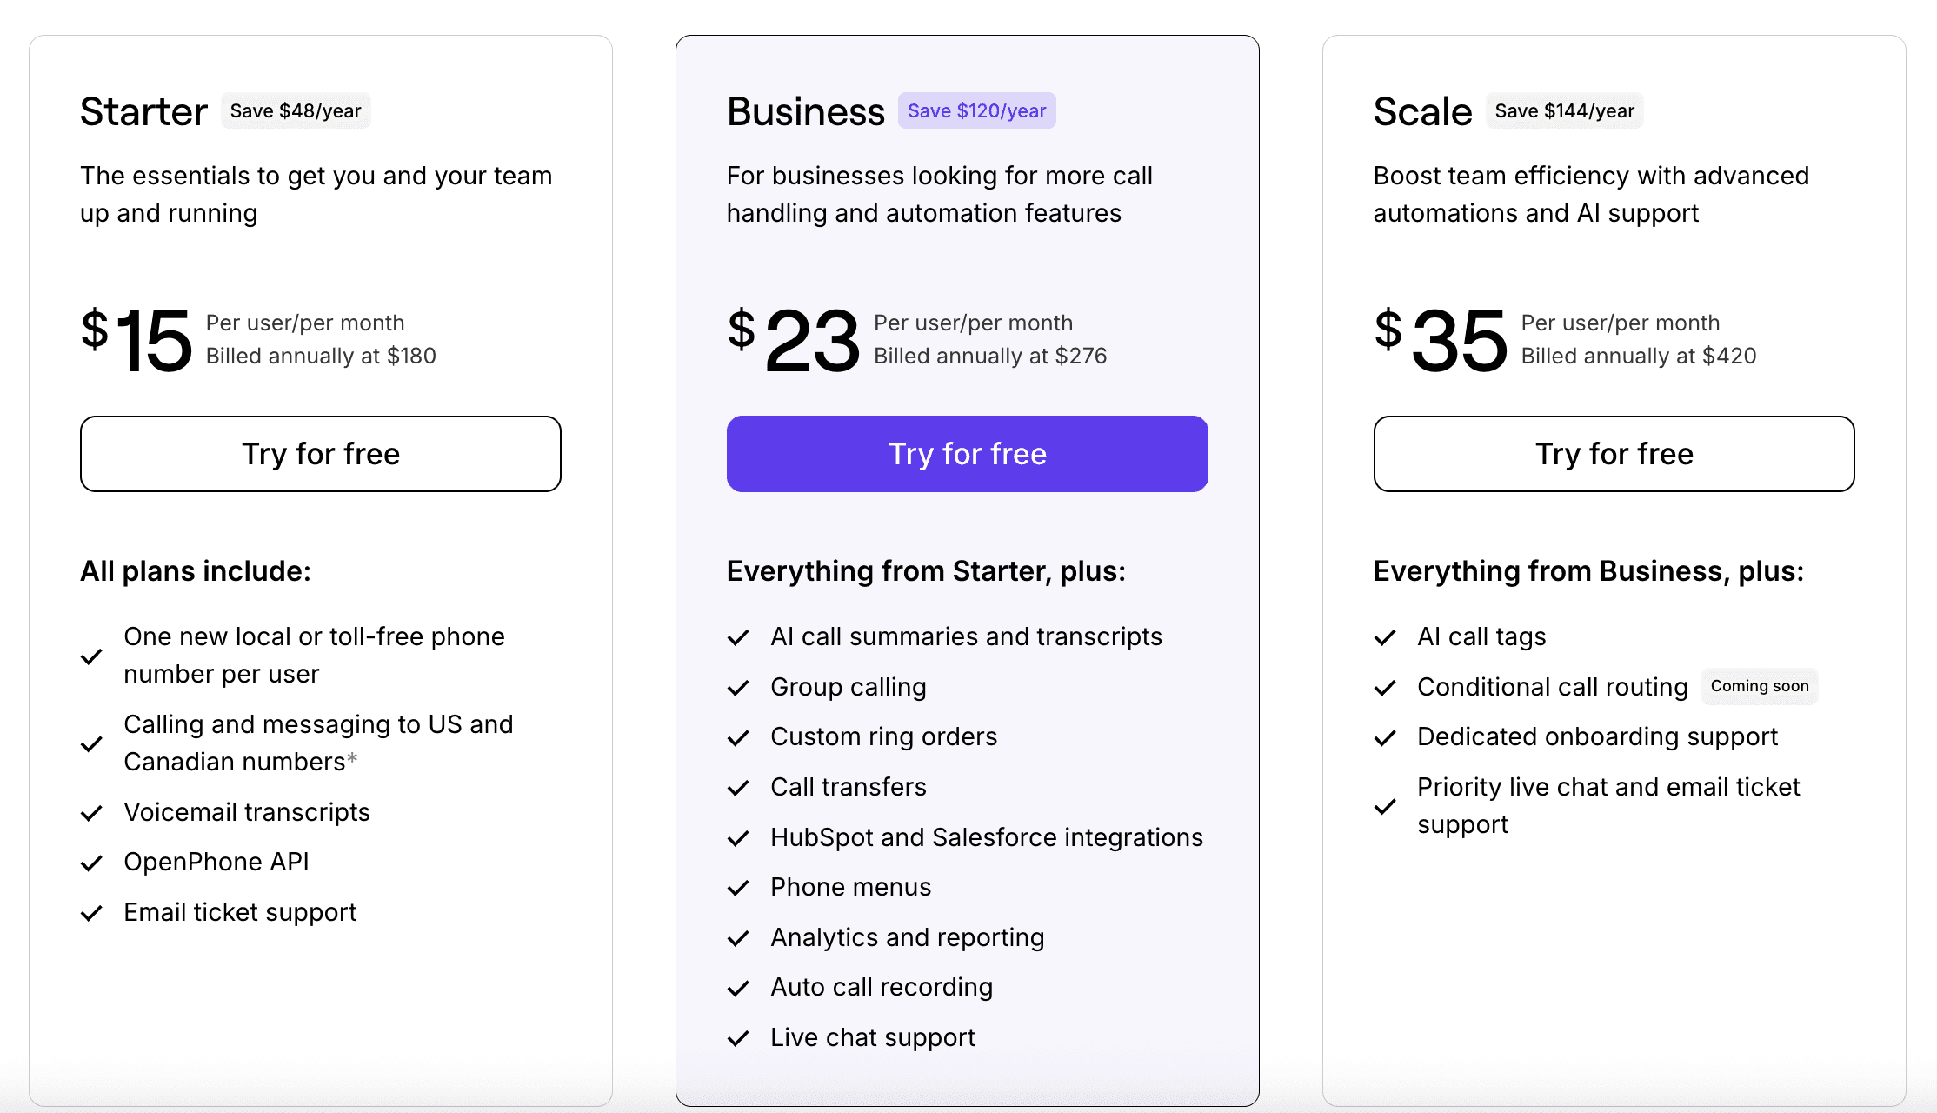
Task: Click checkmark next to OpenPhone API
Action: point(91,863)
